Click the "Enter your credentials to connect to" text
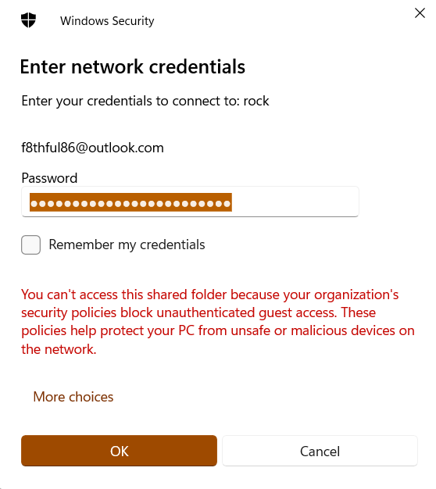The image size is (436, 489). pos(130,101)
